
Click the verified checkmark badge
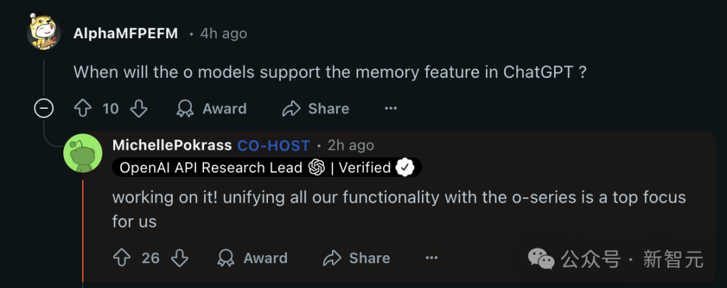click(405, 168)
